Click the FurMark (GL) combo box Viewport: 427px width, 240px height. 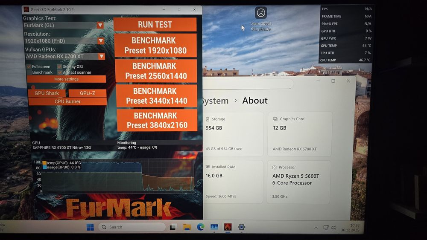pos(64,25)
